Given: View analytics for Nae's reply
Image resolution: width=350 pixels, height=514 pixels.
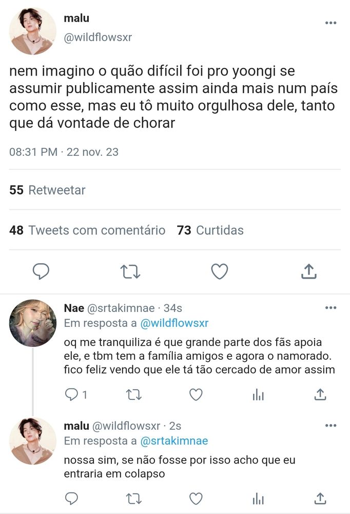Looking at the screenshot, I should (258, 395).
